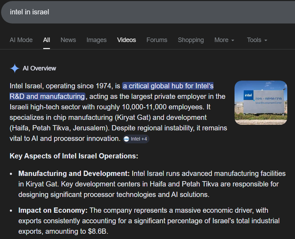Click the "AI Overview" heading label
This screenshot has width=295, height=239.
click(x=39, y=68)
